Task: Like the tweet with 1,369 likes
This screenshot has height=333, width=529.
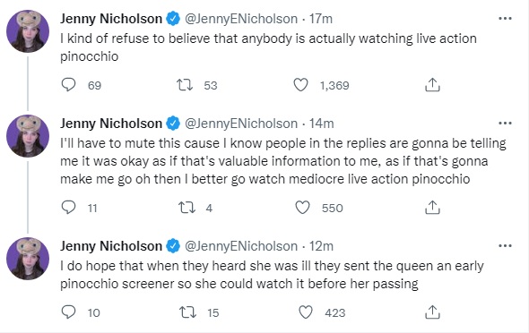Action: [300, 85]
